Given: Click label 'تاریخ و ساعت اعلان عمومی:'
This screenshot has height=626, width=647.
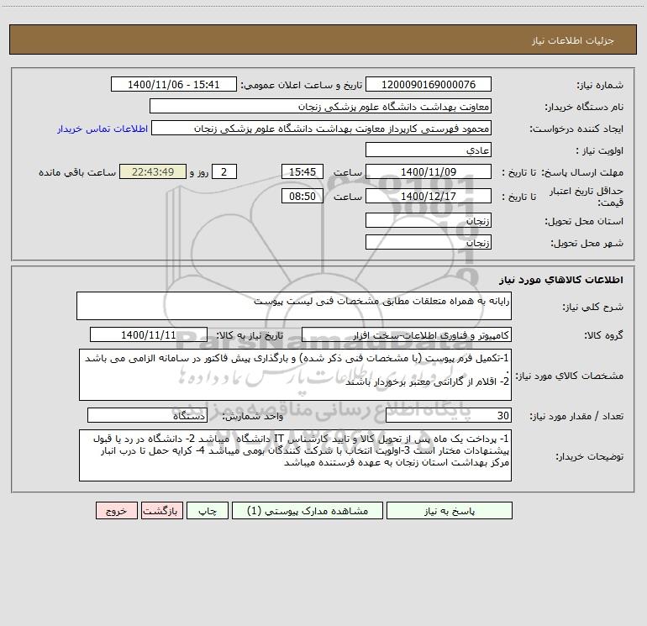Looking at the screenshot, I should [301, 85].
